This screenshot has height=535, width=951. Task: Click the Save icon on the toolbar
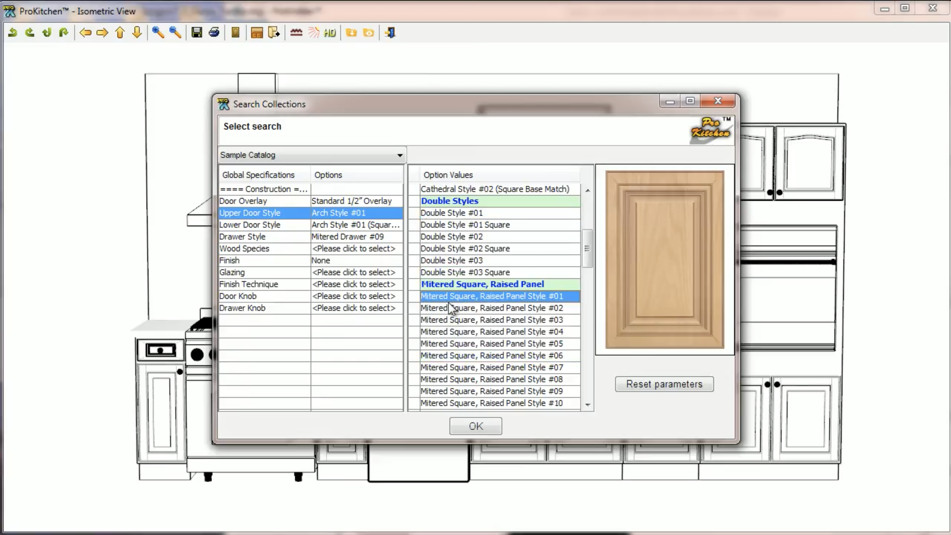197,33
